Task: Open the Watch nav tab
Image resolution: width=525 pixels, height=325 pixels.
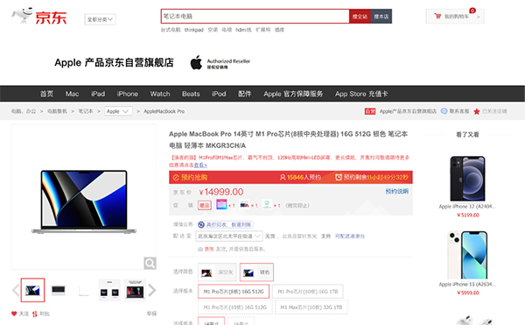Action: coord(160,94)
